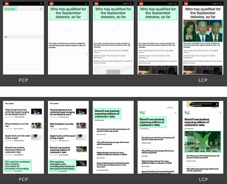Click the LCP label below the TechCrunch filmstrip
227x184 pixels.
203,179
